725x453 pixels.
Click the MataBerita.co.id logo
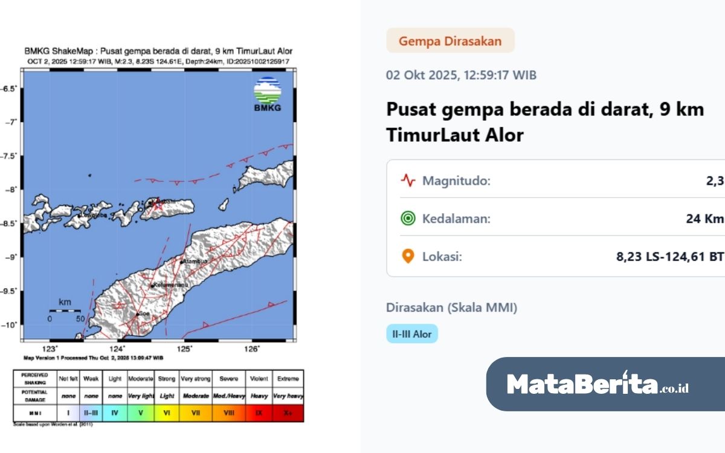click(598, 384)
